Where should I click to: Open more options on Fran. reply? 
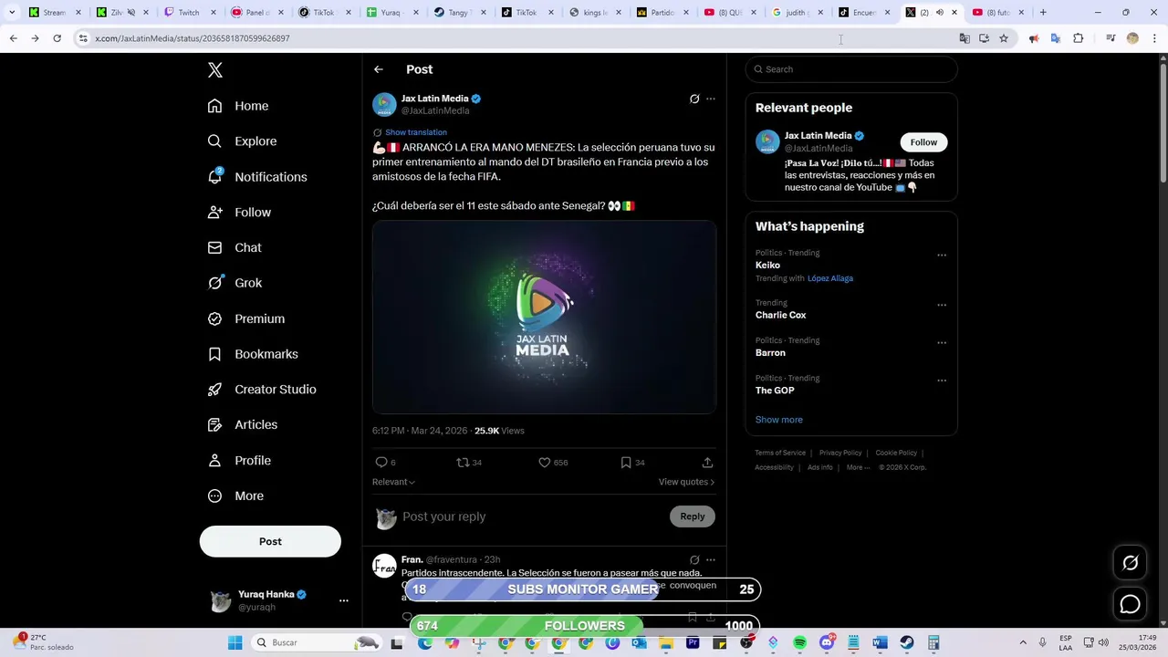pos(711,559)
